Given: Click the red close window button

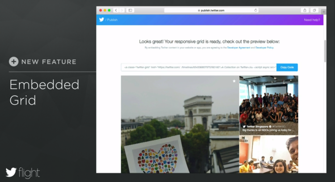Looking at the screenshot, I should (101, 10).
